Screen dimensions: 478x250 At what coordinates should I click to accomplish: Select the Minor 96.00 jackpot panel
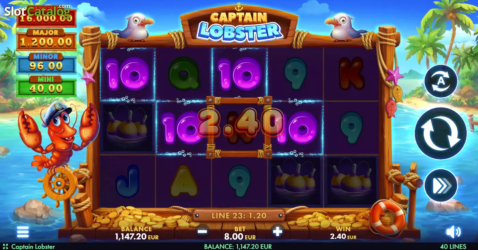pyautogui.click(x=46, y=63)
